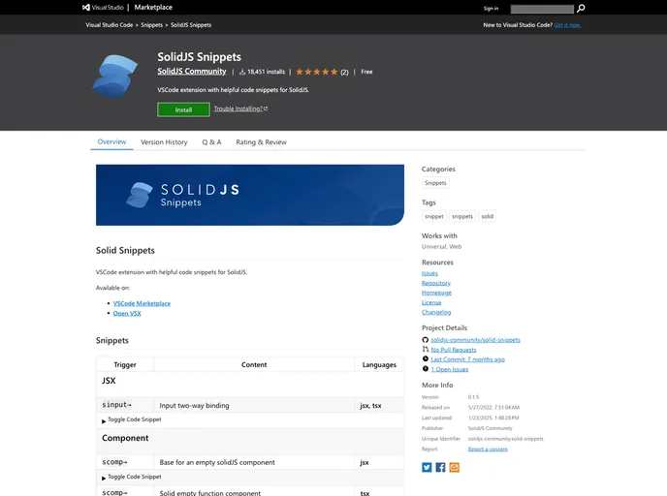Click Sign in link
Image resolution: width=667 pixels, height=496 pixels.
[491, 9]
